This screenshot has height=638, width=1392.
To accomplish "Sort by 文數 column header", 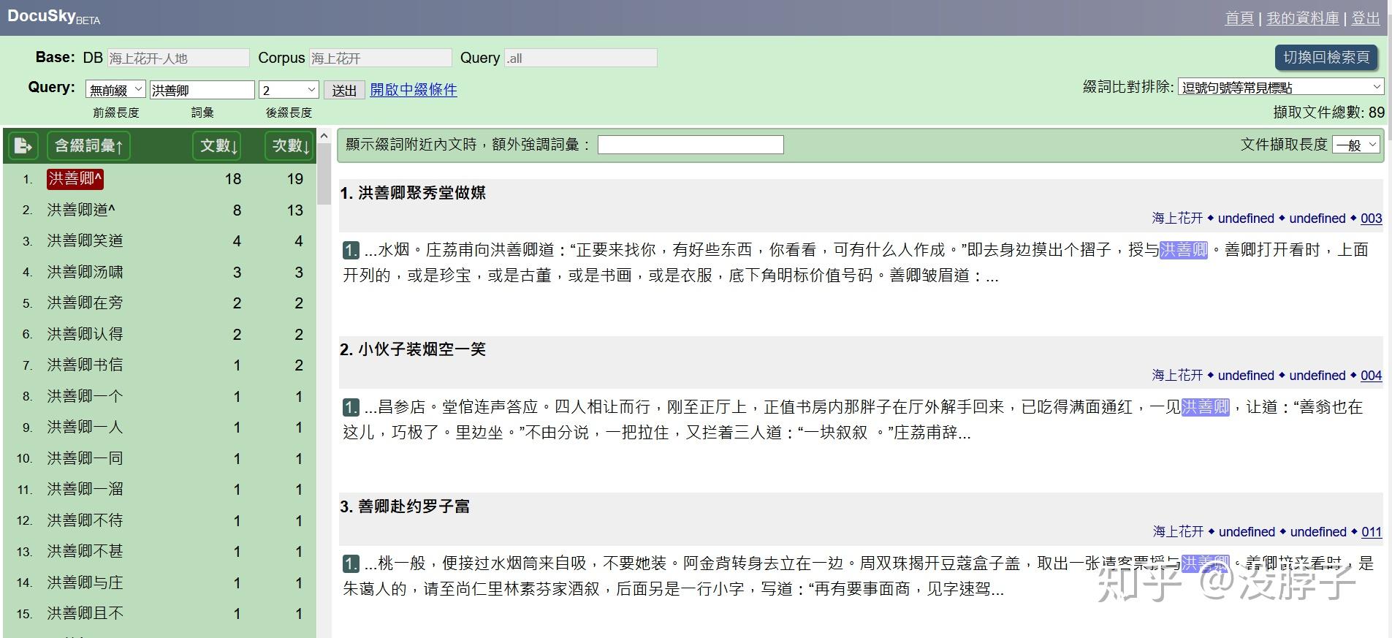I will (218, 145).
